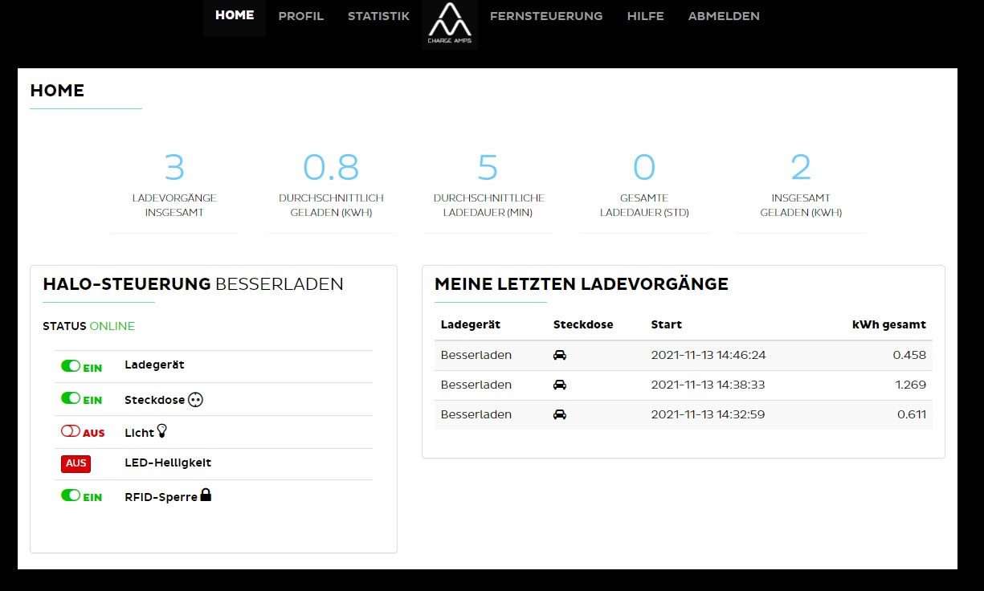Click the car icon in the 14:32:59 row

tap(560, 414)
